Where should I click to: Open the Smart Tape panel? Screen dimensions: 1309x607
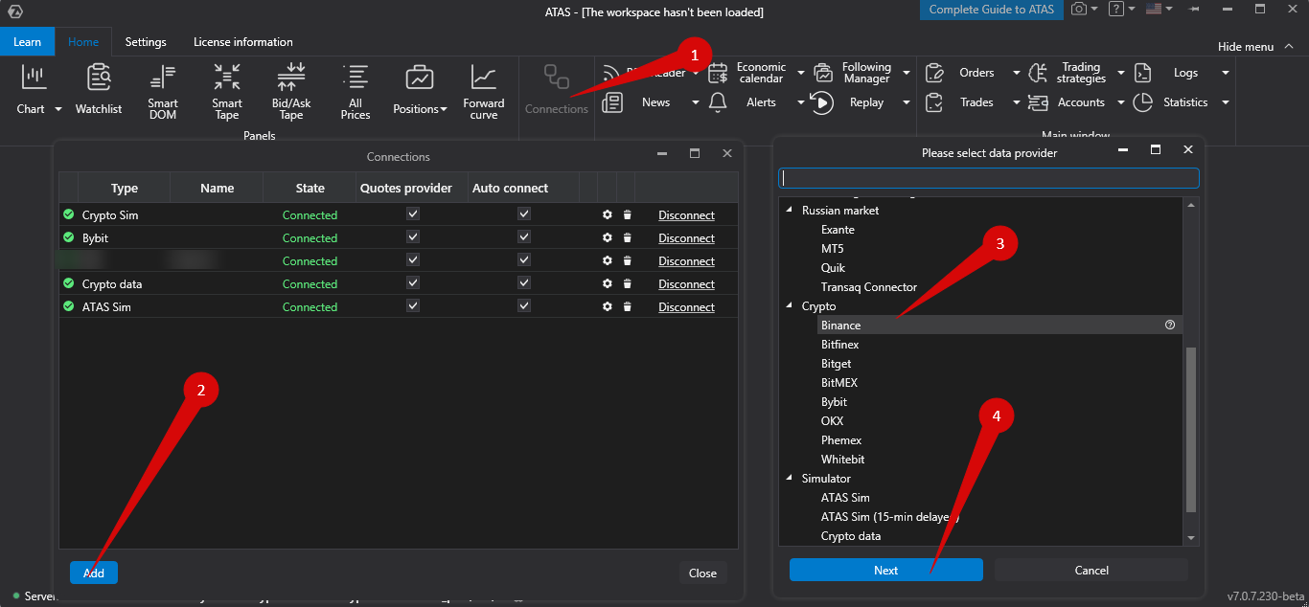pos(227,91)
